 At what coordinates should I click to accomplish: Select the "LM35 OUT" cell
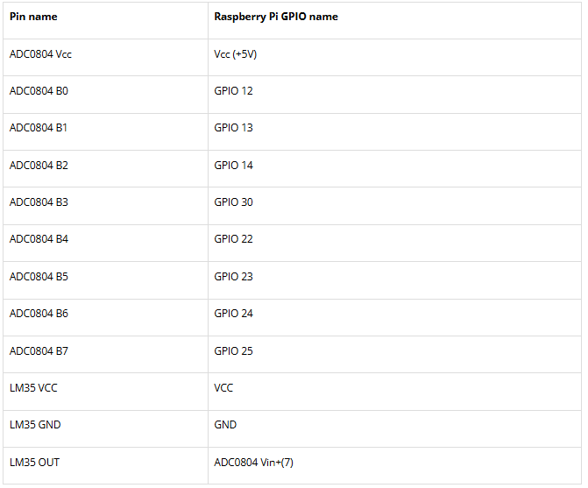point(34,463)
